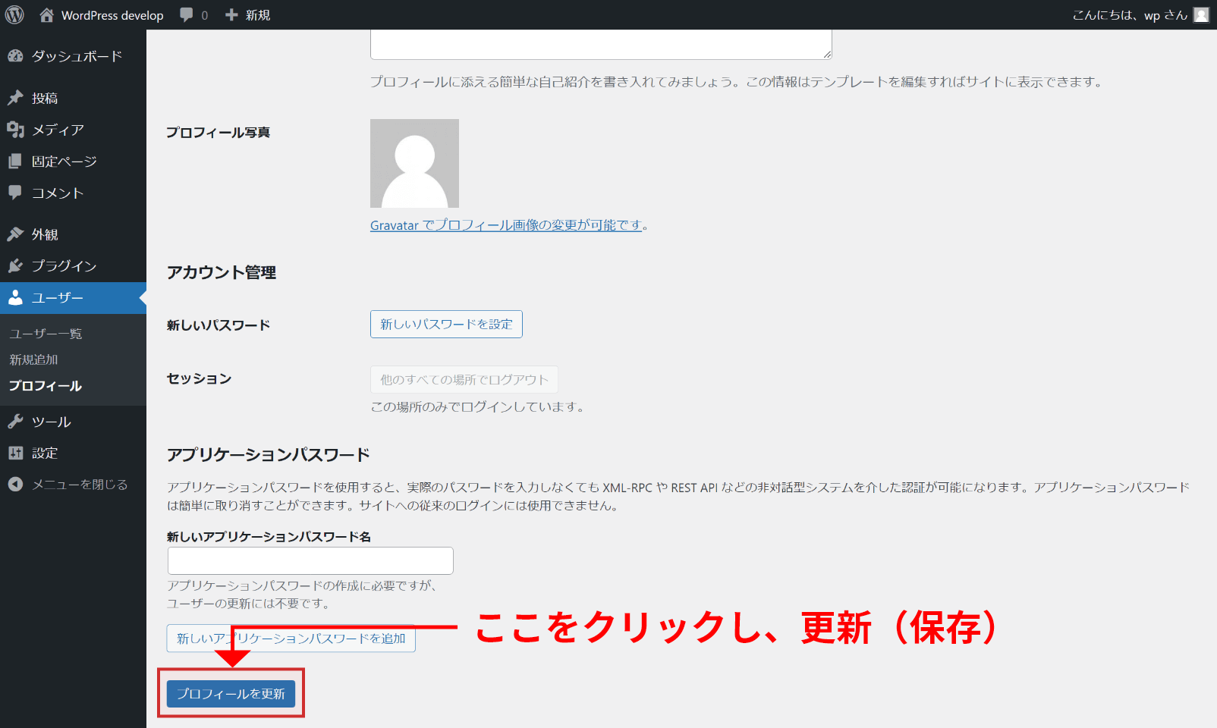The height and width of the screenshot is (728, 1217).
Task: Click この場所のみでログインしています text
Action: pos(479,406)
